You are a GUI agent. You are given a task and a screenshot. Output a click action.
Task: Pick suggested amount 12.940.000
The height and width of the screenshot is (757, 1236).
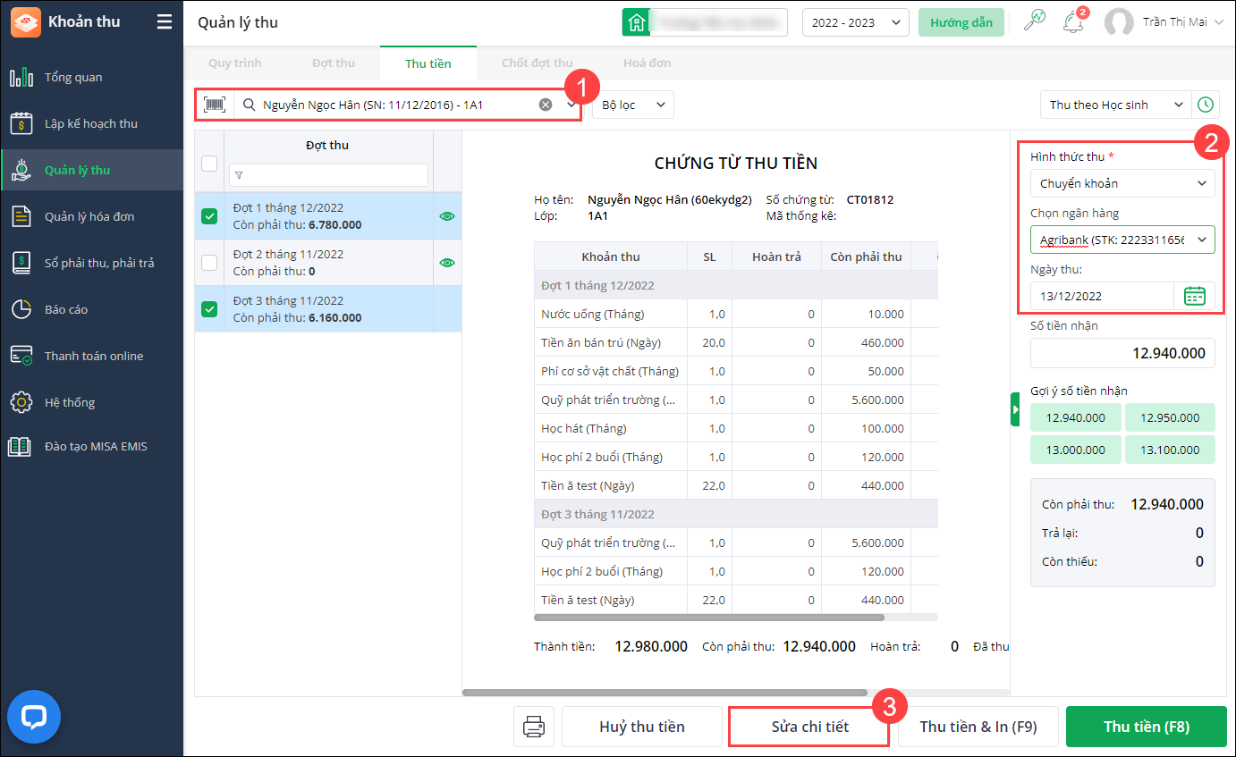pyautogui.click(x=1076, y=417)
